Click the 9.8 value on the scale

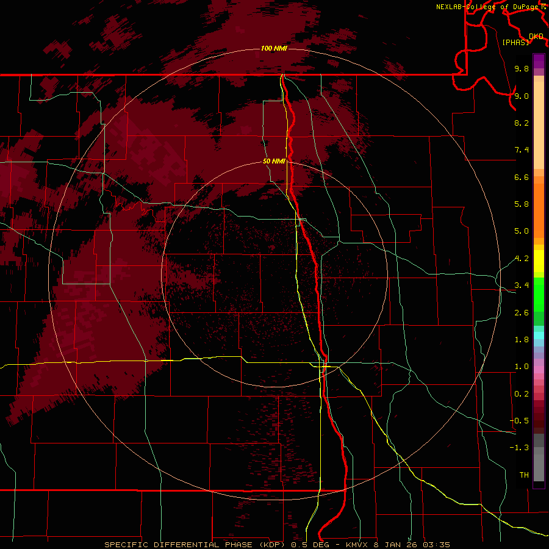pos(522,68)
